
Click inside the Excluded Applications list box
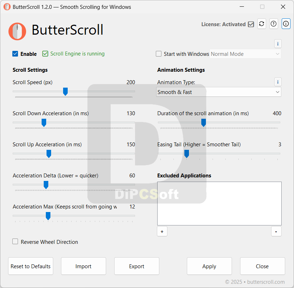pyautogui.click(x=219, y=204)
